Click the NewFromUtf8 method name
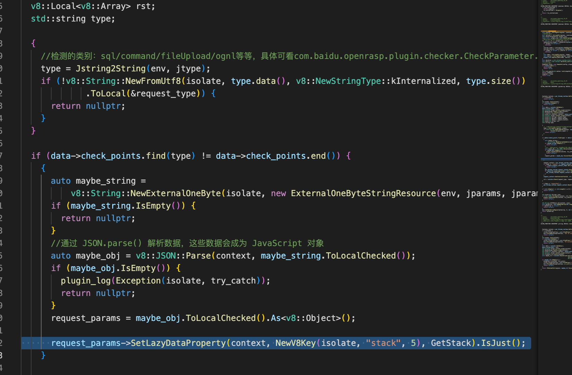The image size is (572, 375). click(x=153, y=81)
